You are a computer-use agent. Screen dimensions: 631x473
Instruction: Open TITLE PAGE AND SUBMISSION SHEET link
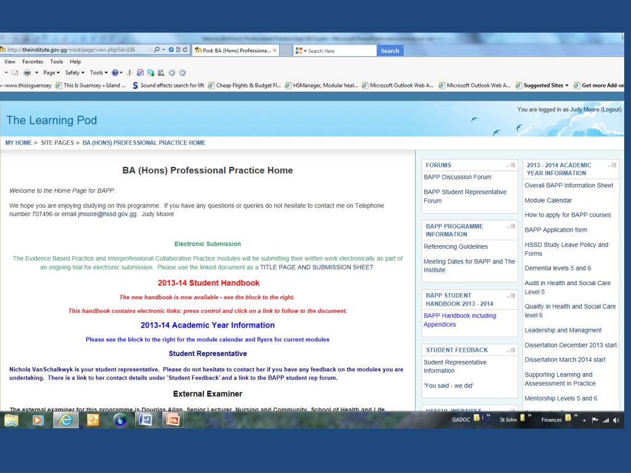coord(317,267)
